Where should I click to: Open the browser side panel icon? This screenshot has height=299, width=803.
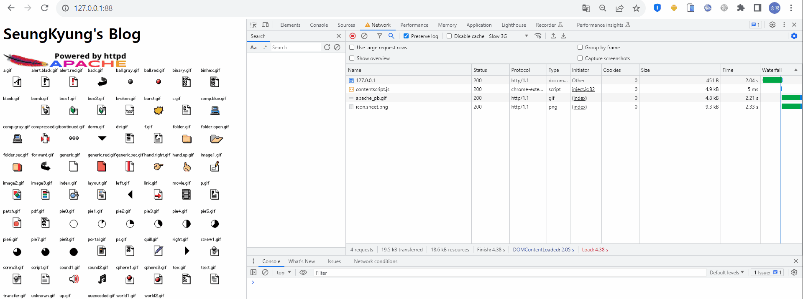click(757, 8)
